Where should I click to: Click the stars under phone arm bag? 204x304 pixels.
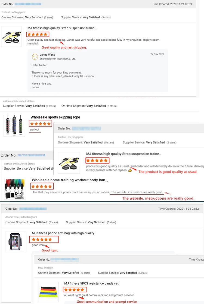(42, 239)
